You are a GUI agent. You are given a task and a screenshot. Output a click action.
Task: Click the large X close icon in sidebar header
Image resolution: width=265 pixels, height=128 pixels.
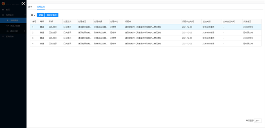[23, 4]
